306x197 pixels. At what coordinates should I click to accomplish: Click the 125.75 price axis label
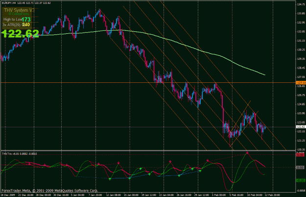tap(301, 95)
